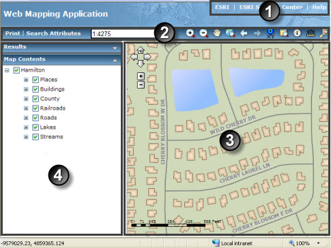
Task: Open the Print link
Action: point(13,33)
